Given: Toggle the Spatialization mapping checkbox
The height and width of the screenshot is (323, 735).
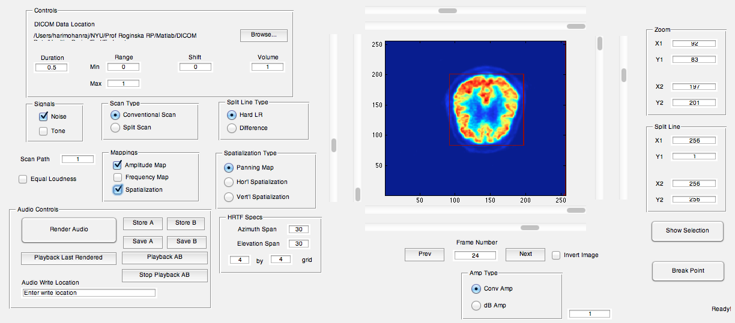Looking at the screenshot, I should 118,189.
